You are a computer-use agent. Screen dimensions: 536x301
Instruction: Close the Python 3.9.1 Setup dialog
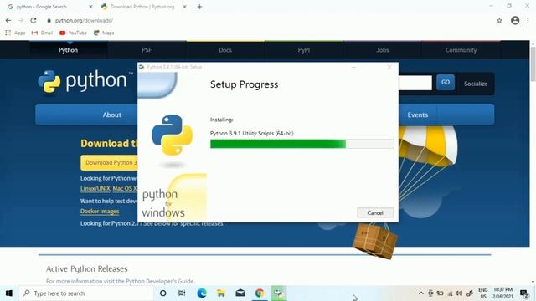click(389, 67)
